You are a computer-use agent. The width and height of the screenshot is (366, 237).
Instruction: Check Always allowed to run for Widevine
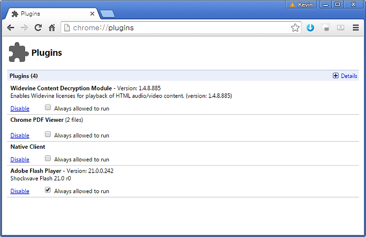pos(48,107)
